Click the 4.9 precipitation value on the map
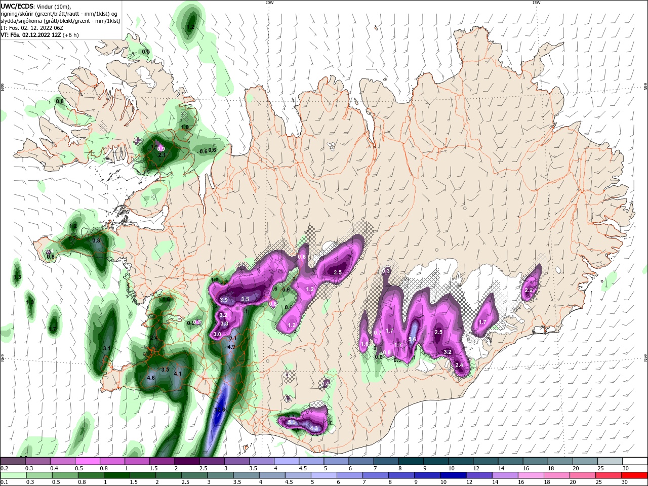 pos(231,347)
